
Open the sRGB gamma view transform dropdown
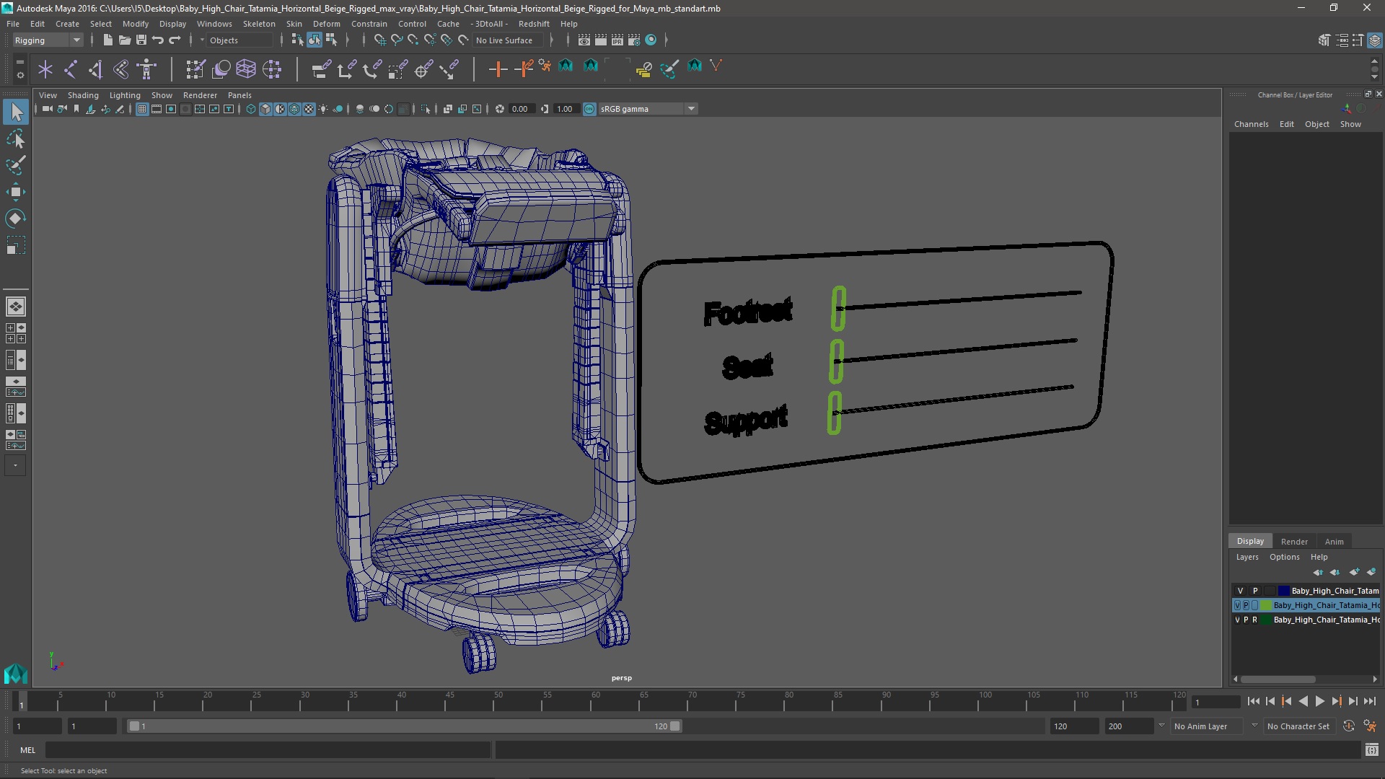coord(648,109)
